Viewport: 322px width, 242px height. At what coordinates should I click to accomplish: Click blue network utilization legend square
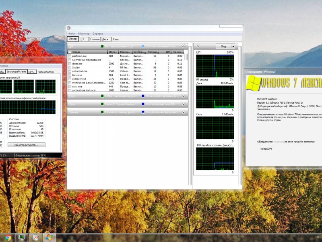(x=143, y=104)
